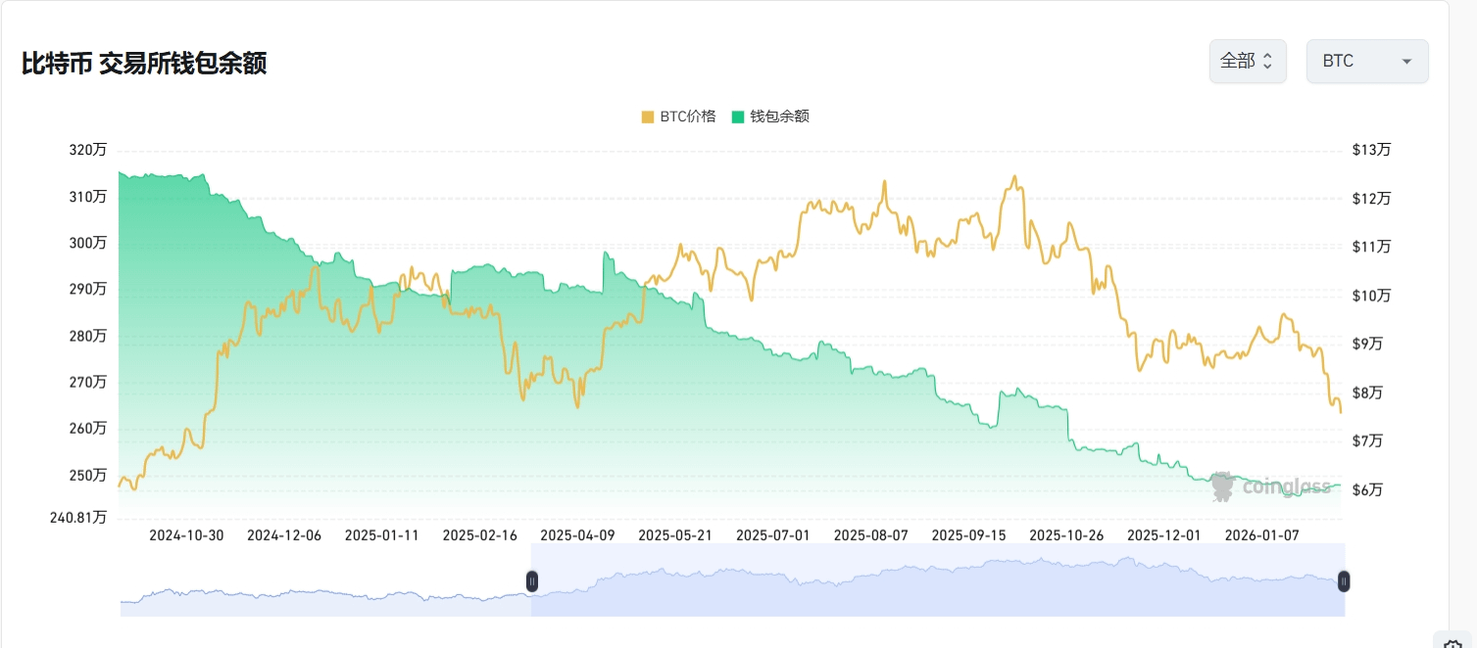Click the BTC dropdown caret arrow
Image resolution: width=1477 pixels, height=648 pixels.
pos(1406,62)
